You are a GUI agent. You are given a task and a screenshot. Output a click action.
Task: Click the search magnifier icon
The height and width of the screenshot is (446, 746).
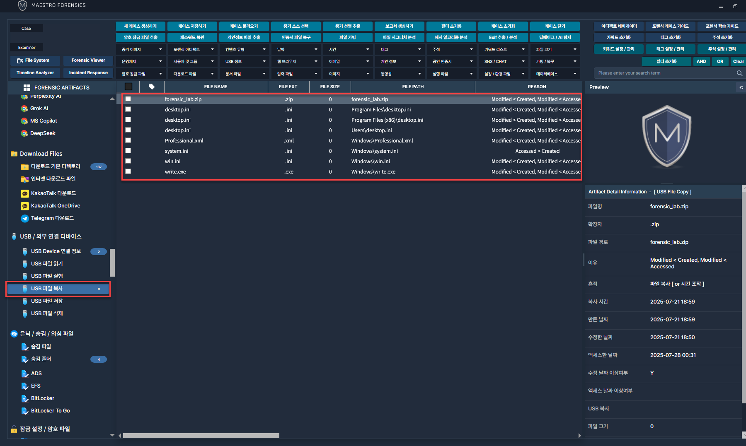(739, 73)
